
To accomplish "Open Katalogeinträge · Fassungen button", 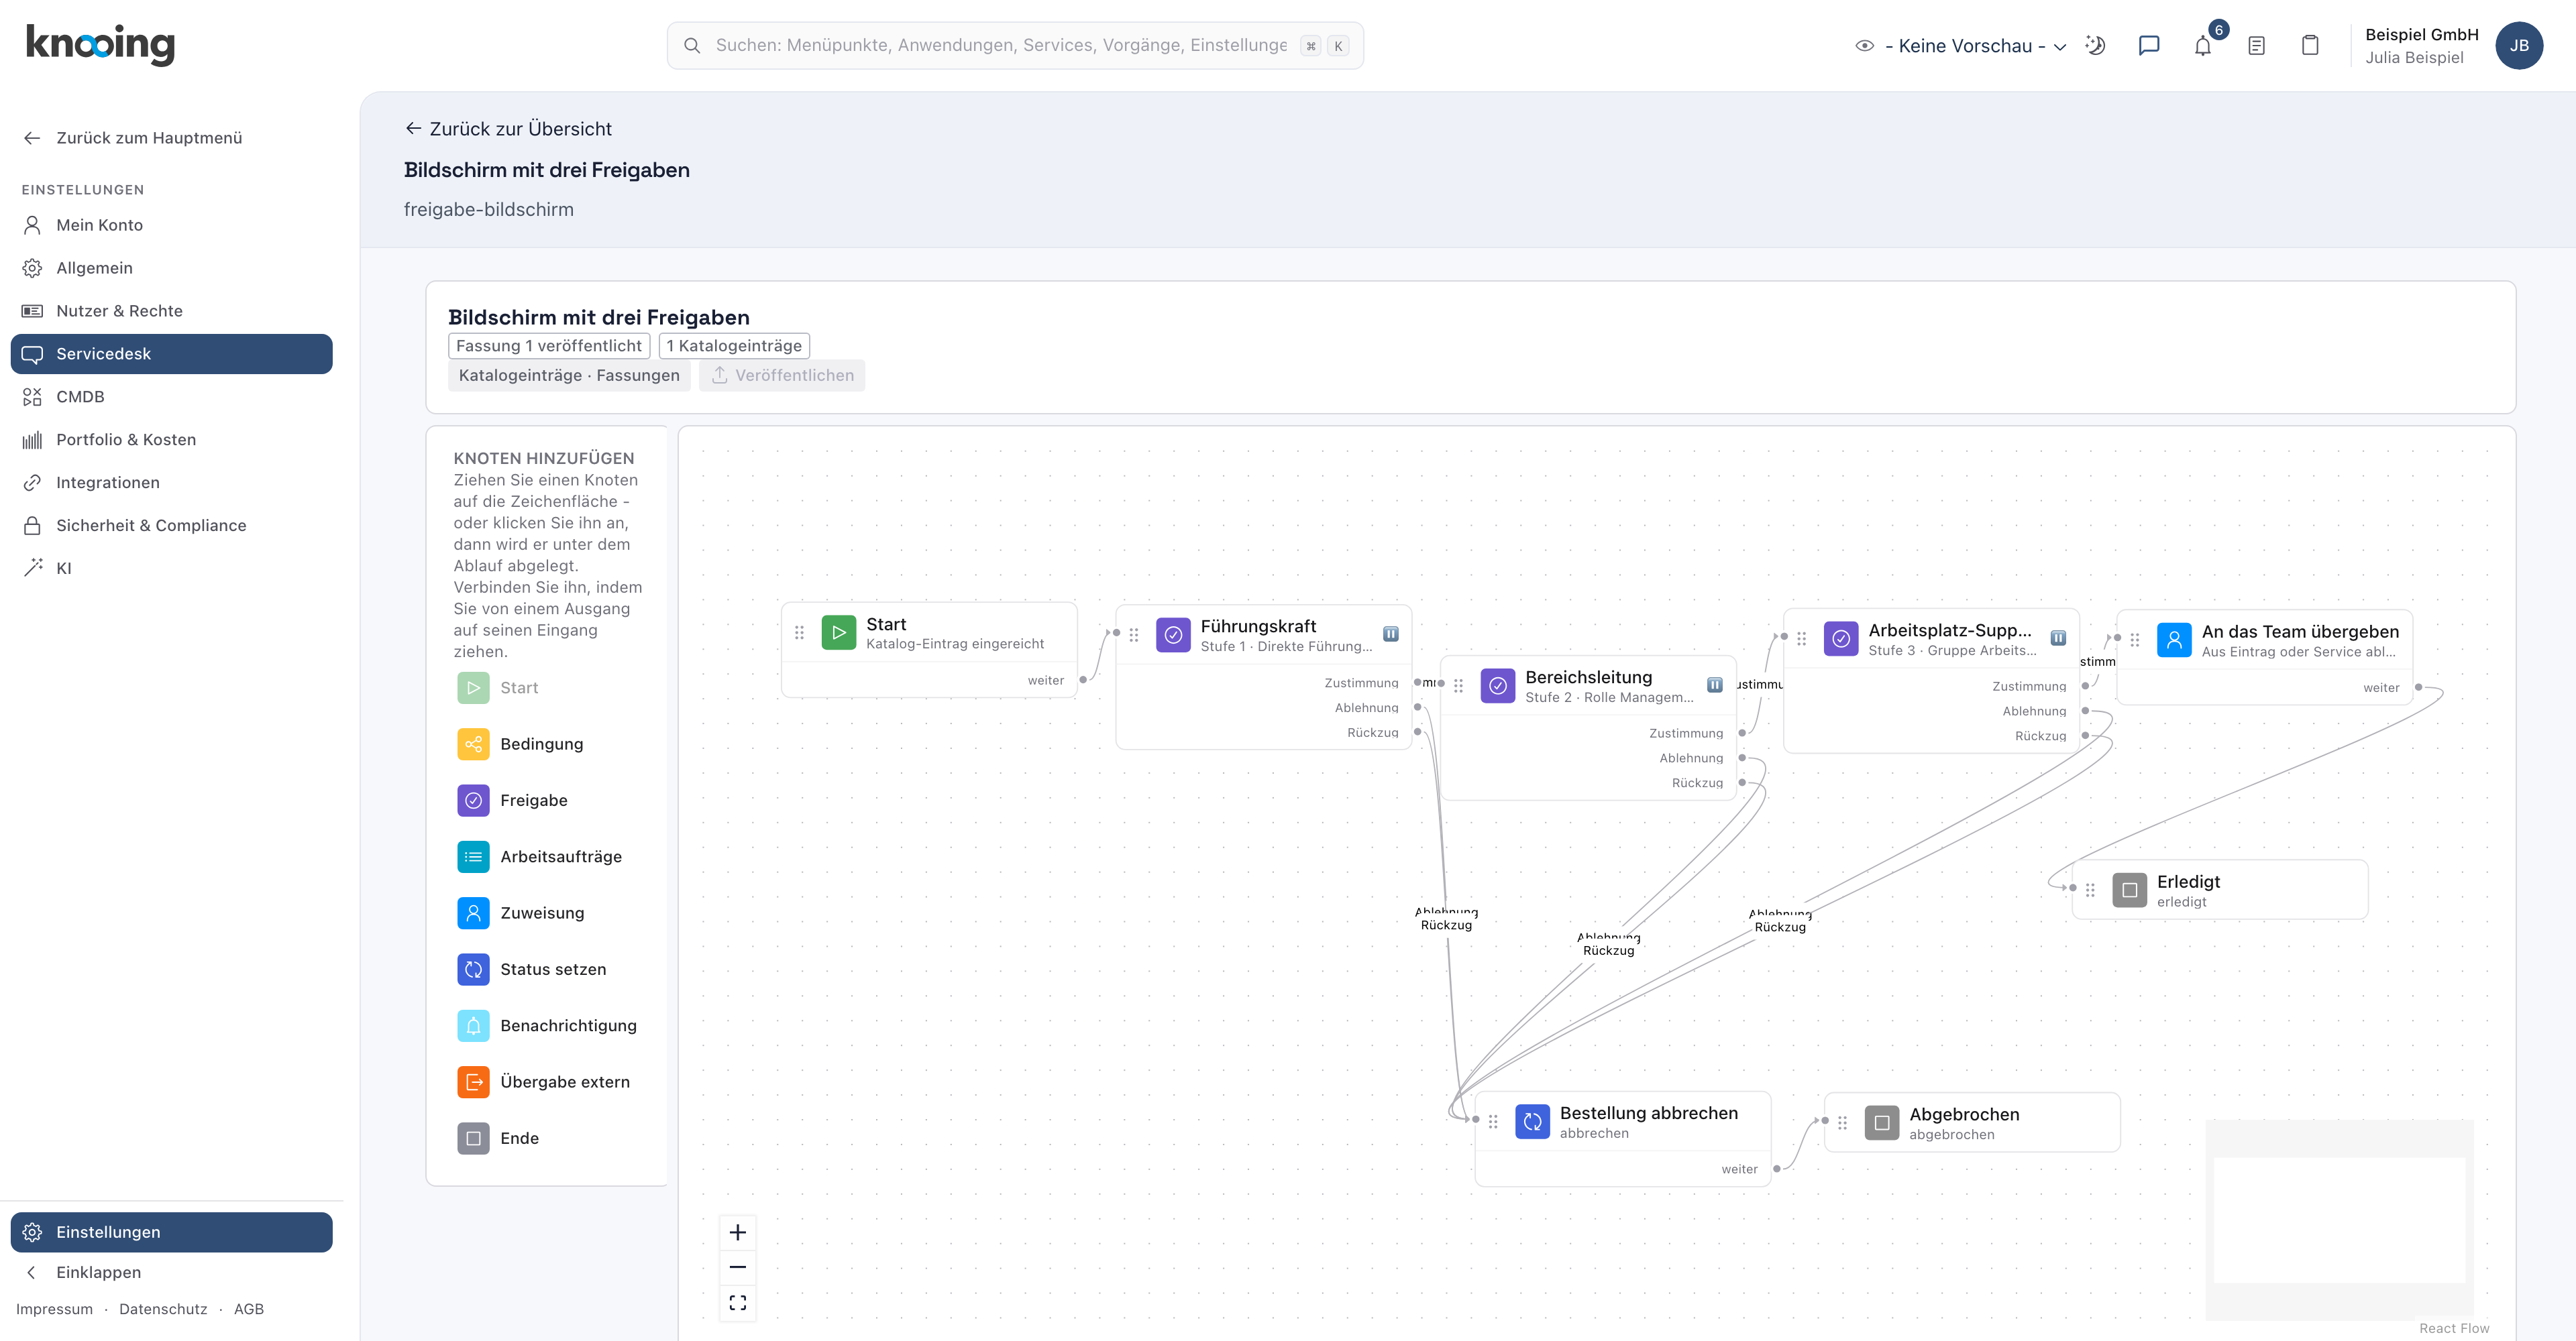I will (x=569, y=375).
